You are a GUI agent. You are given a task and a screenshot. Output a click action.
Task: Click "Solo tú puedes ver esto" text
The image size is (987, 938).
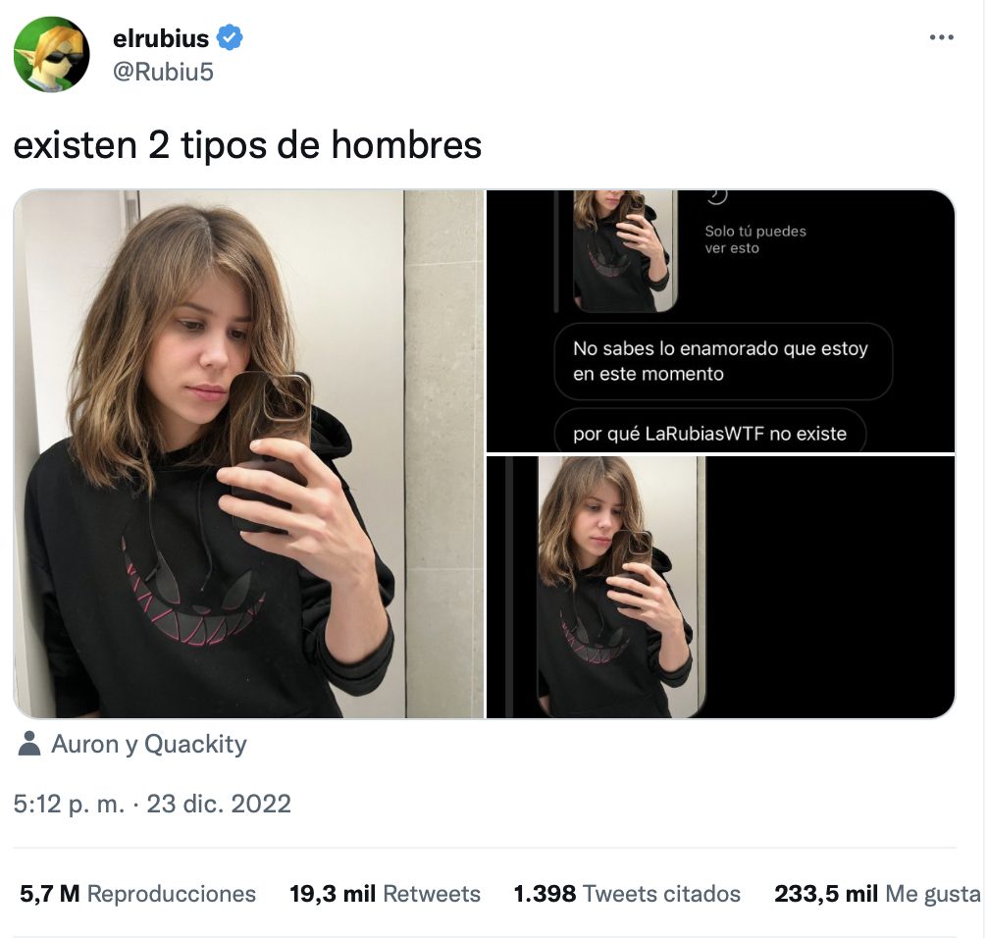pyautogui.click(x=755, y=240)
